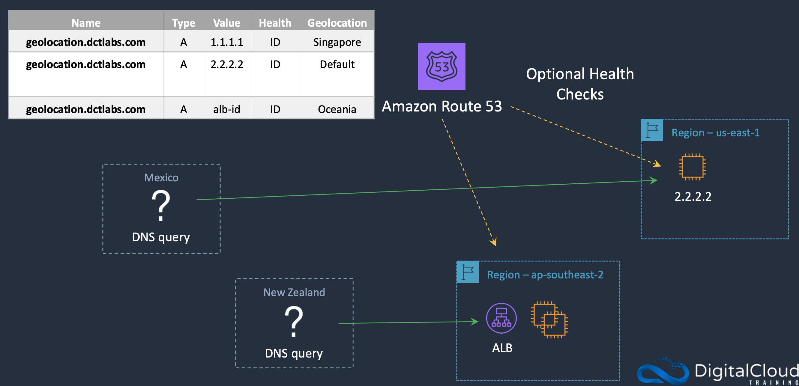
Task: Click the 2.2.2.2 label under the instance
Action: coord(693,197)
